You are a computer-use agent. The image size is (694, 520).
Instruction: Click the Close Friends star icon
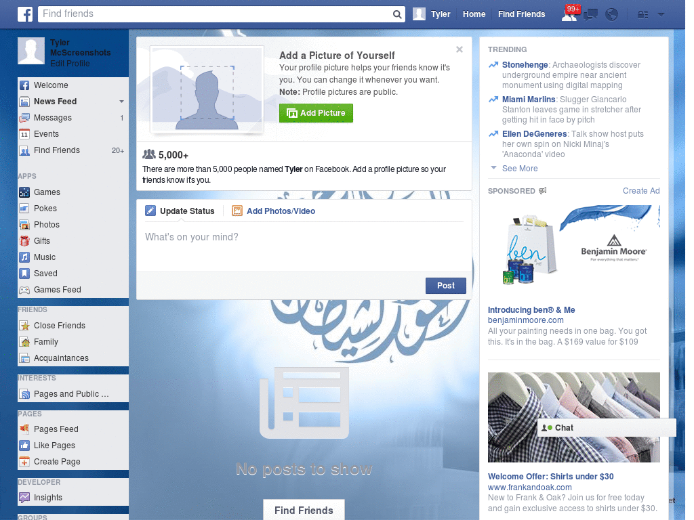click(x=24, y=326)
